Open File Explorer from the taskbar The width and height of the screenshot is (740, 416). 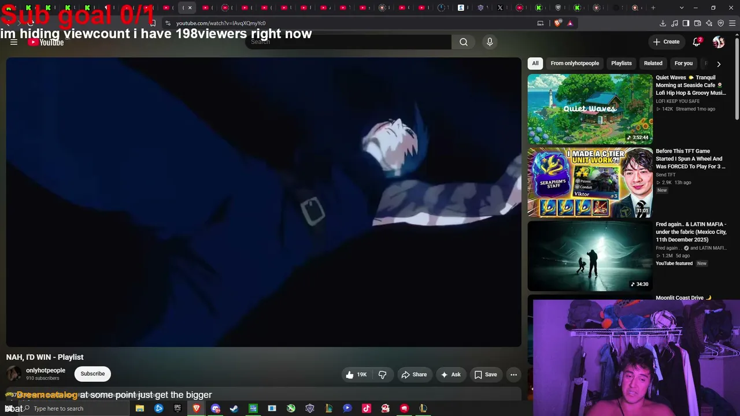140,408
